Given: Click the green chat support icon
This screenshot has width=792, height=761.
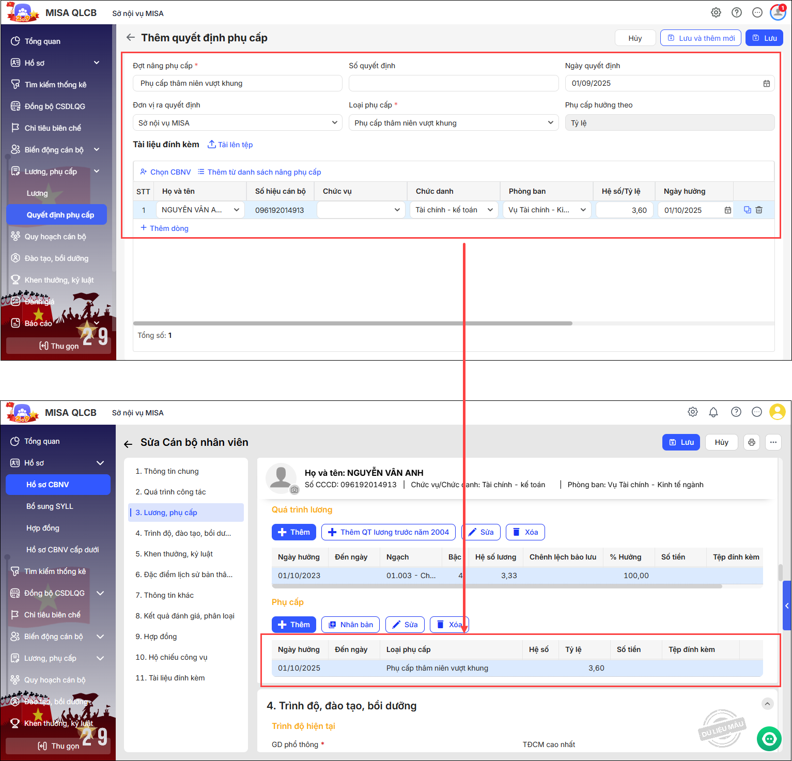Looking at the screenshot, I should 769,739.
